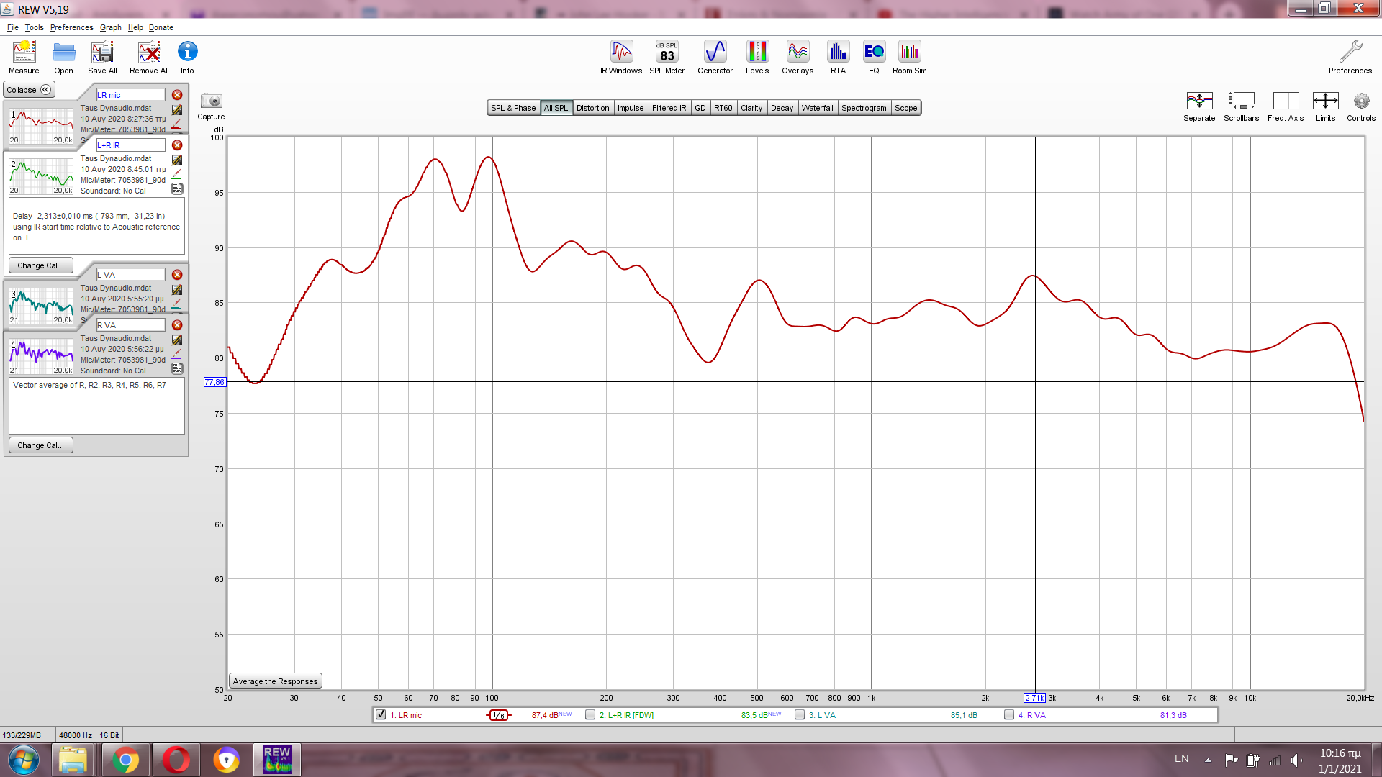Screen dimensions: 1382x777
Task: Collapse the measurements panel
Action: pyautogui.click(x=30, y=90)
